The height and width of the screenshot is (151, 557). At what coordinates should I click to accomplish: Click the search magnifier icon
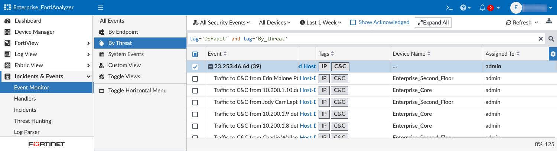tap(551, 39)
